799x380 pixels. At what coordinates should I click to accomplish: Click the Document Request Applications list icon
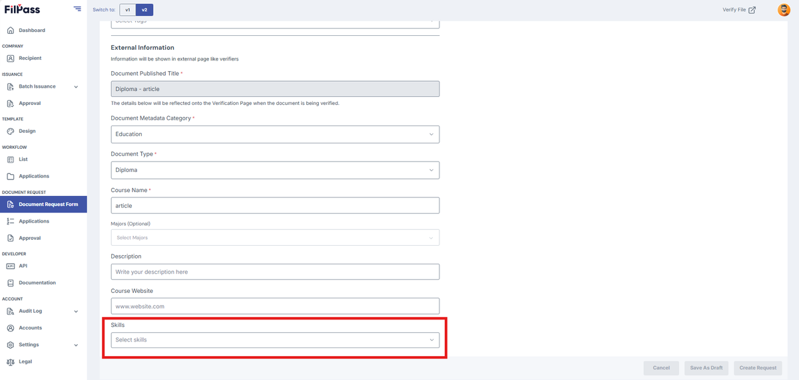(x=11, y=221)
